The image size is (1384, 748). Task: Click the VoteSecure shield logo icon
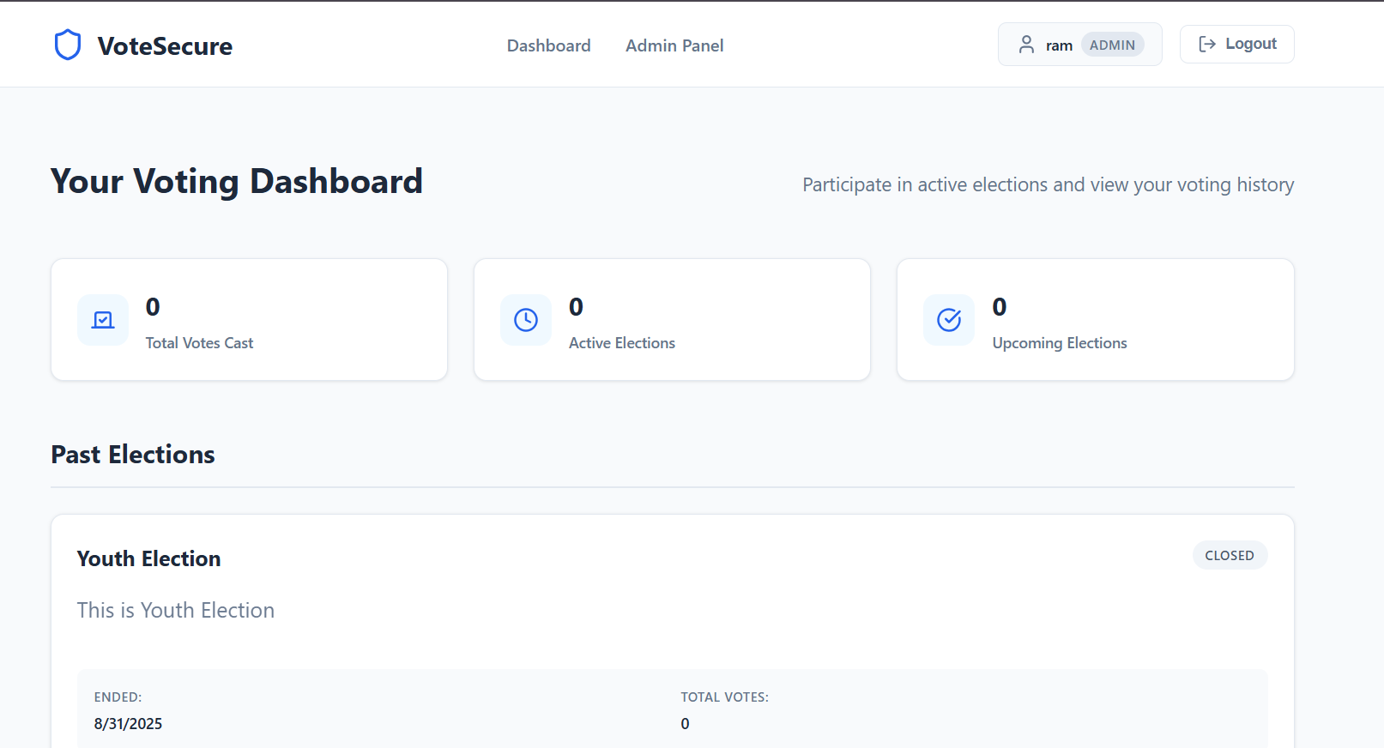coord(67,45)
